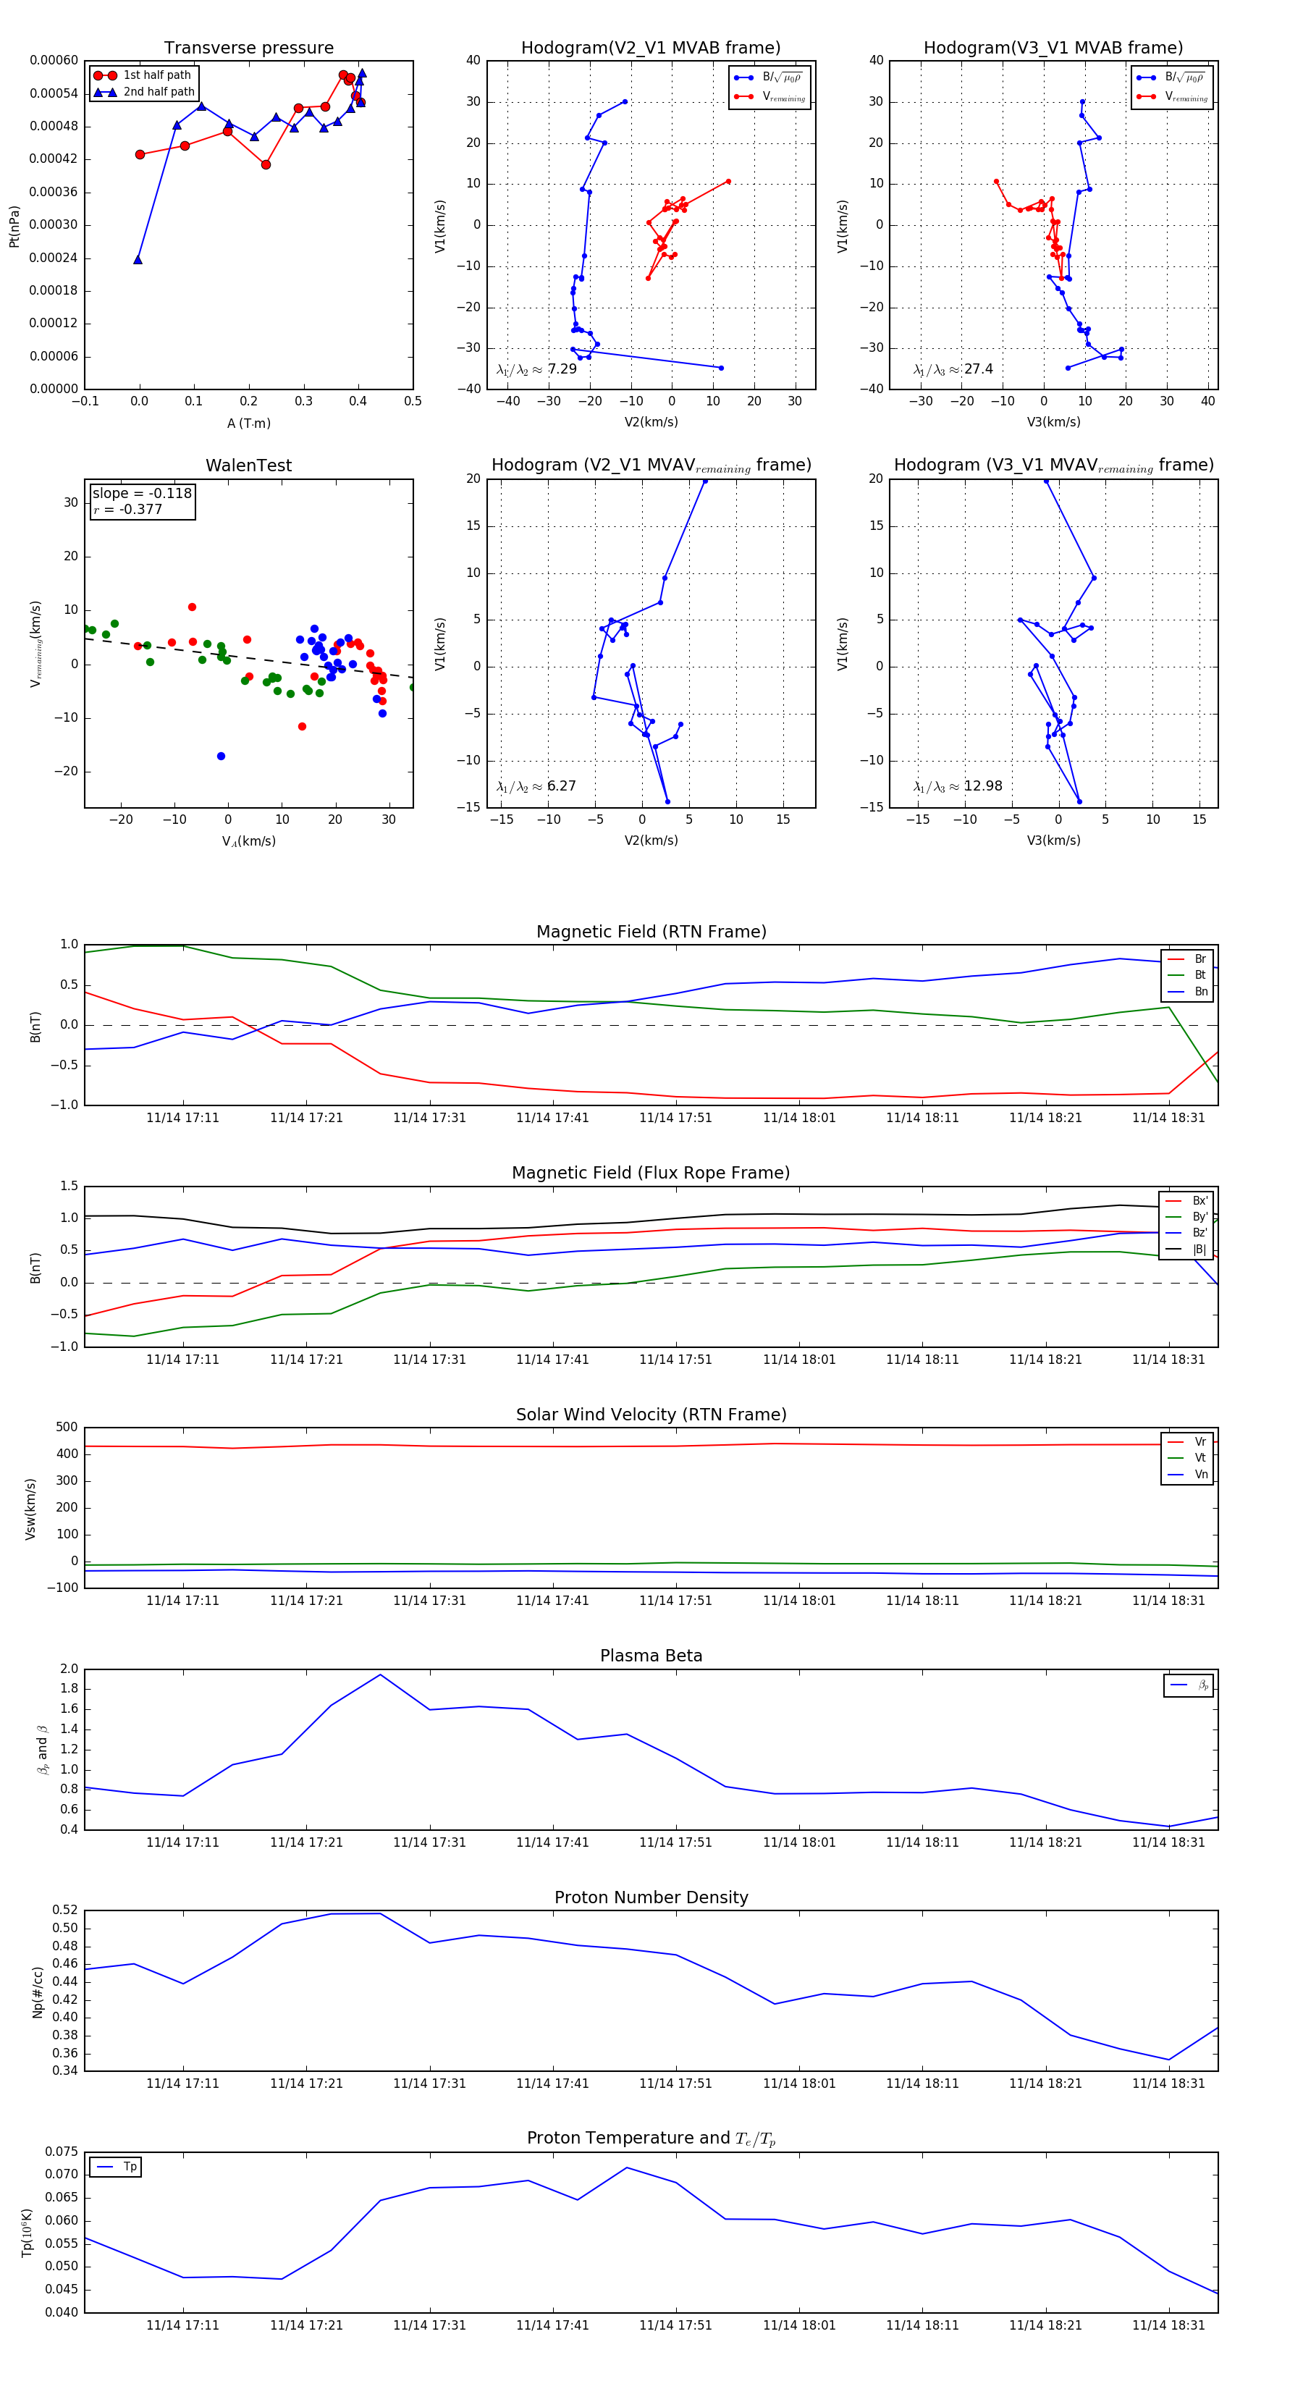Click the "βp and β" y-axis label
This screenshot has width=1303, height=2389.
tap(42, 1750)
